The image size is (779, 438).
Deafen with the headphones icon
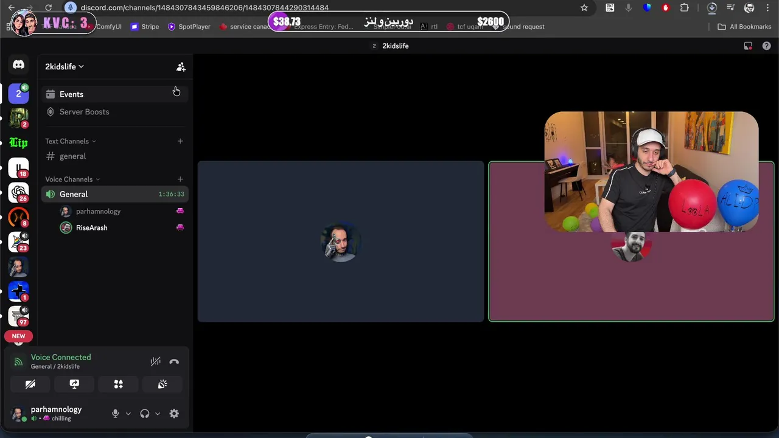(144, 414)
